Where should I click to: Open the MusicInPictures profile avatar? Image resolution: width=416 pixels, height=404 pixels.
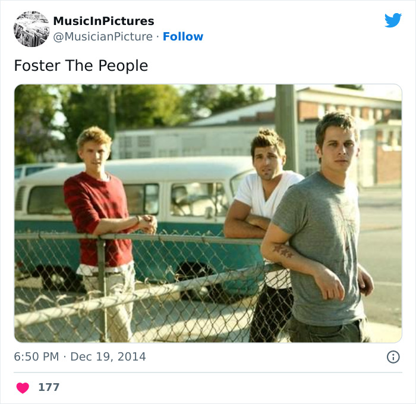click(31, 29)
